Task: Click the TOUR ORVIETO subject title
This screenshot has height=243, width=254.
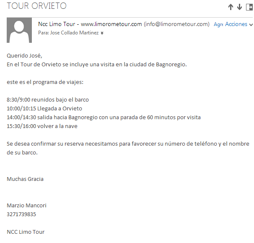Action: point(36,6)
